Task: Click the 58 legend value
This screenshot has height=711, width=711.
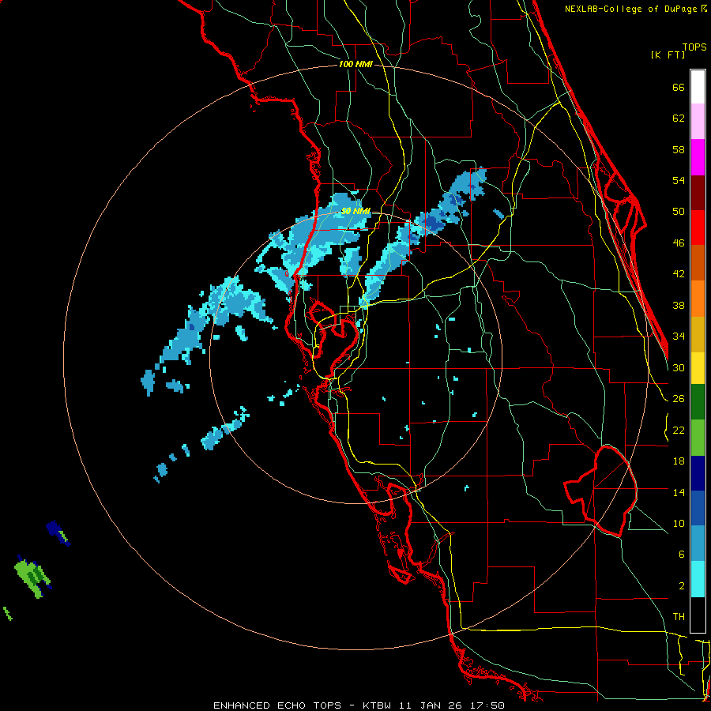Action: (679, 149)
